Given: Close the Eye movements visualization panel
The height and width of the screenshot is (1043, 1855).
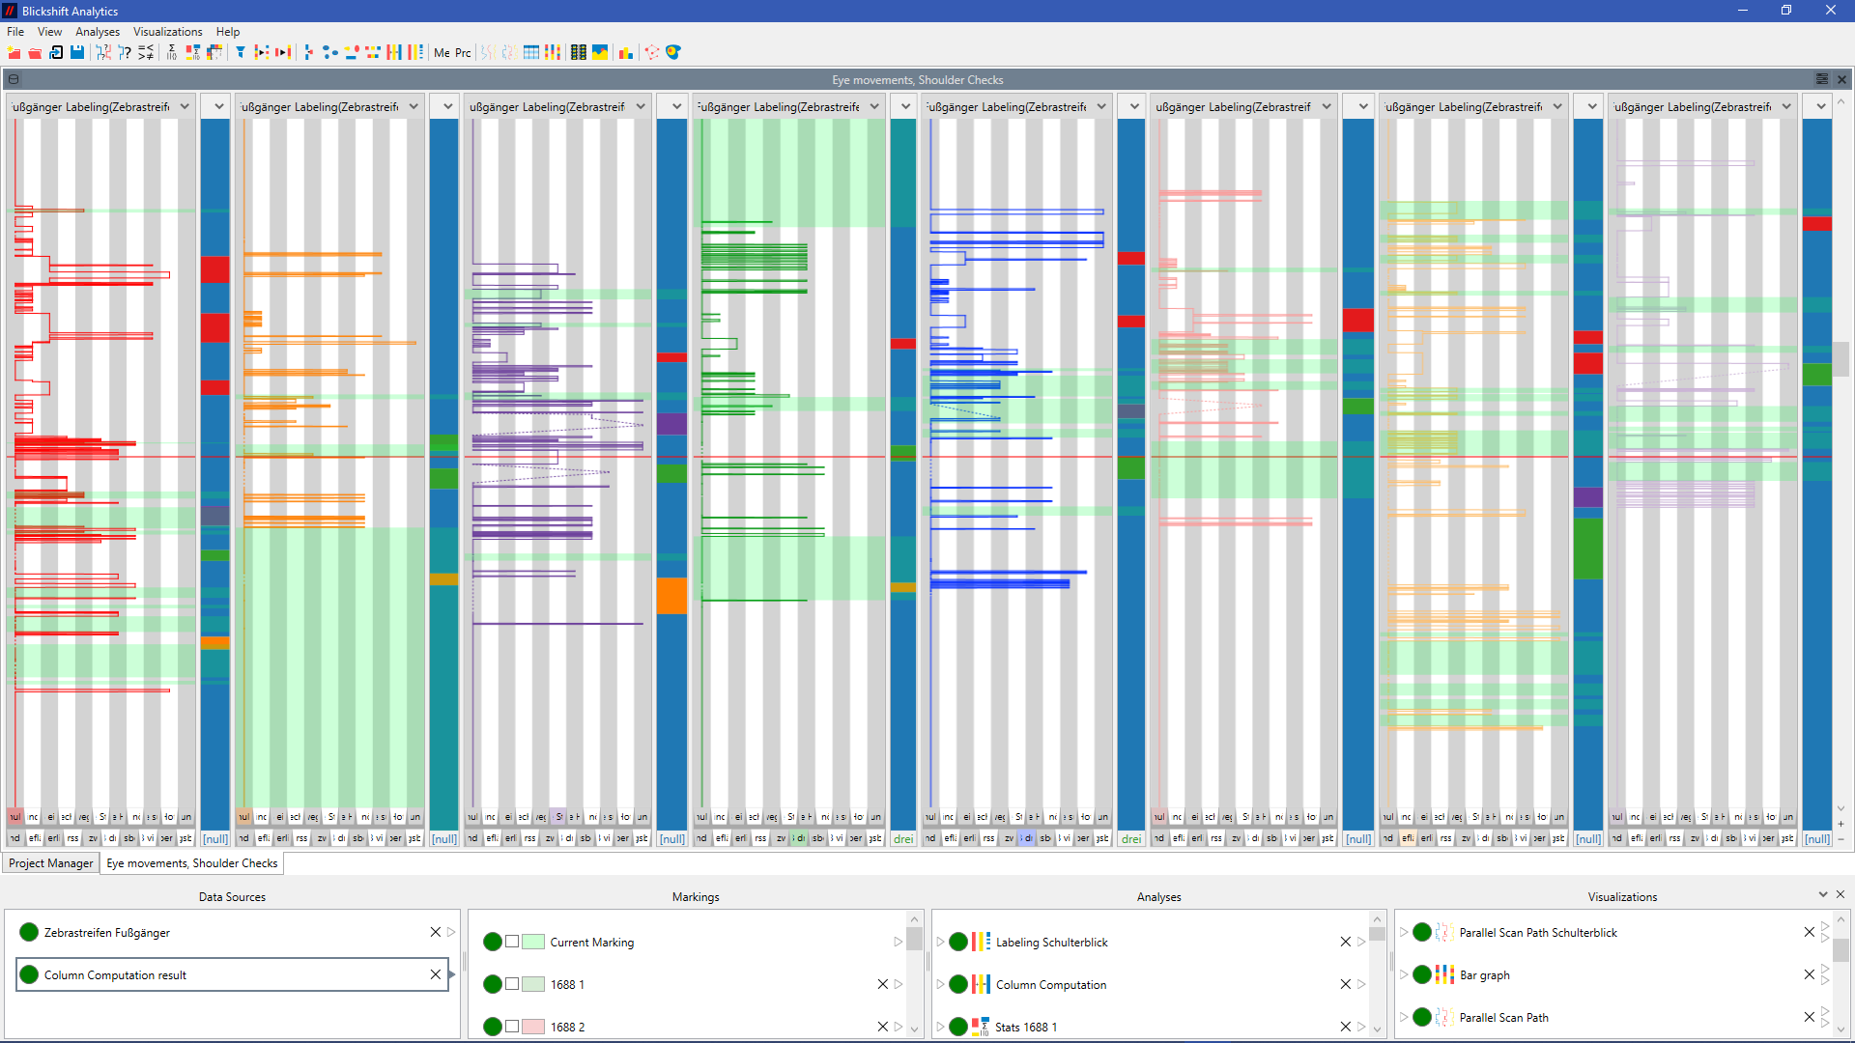Looking at the screenshot, I should (x=1841, y=79).
